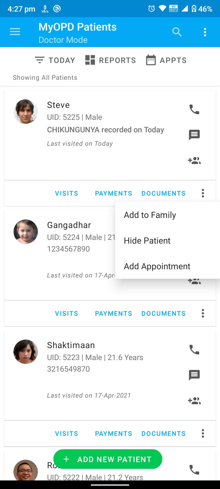Image resolution: width=220 pixels, height=489 pixels.
Task: Message Steve using chat icon
Action: [x=194, y=135]
